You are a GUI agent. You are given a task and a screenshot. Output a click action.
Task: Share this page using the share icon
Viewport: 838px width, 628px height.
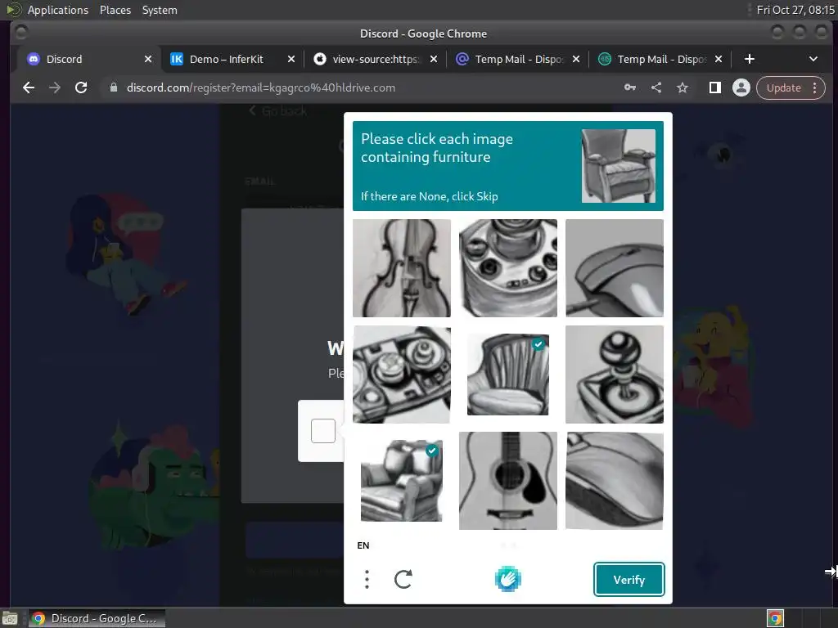(x=656, y=87)
